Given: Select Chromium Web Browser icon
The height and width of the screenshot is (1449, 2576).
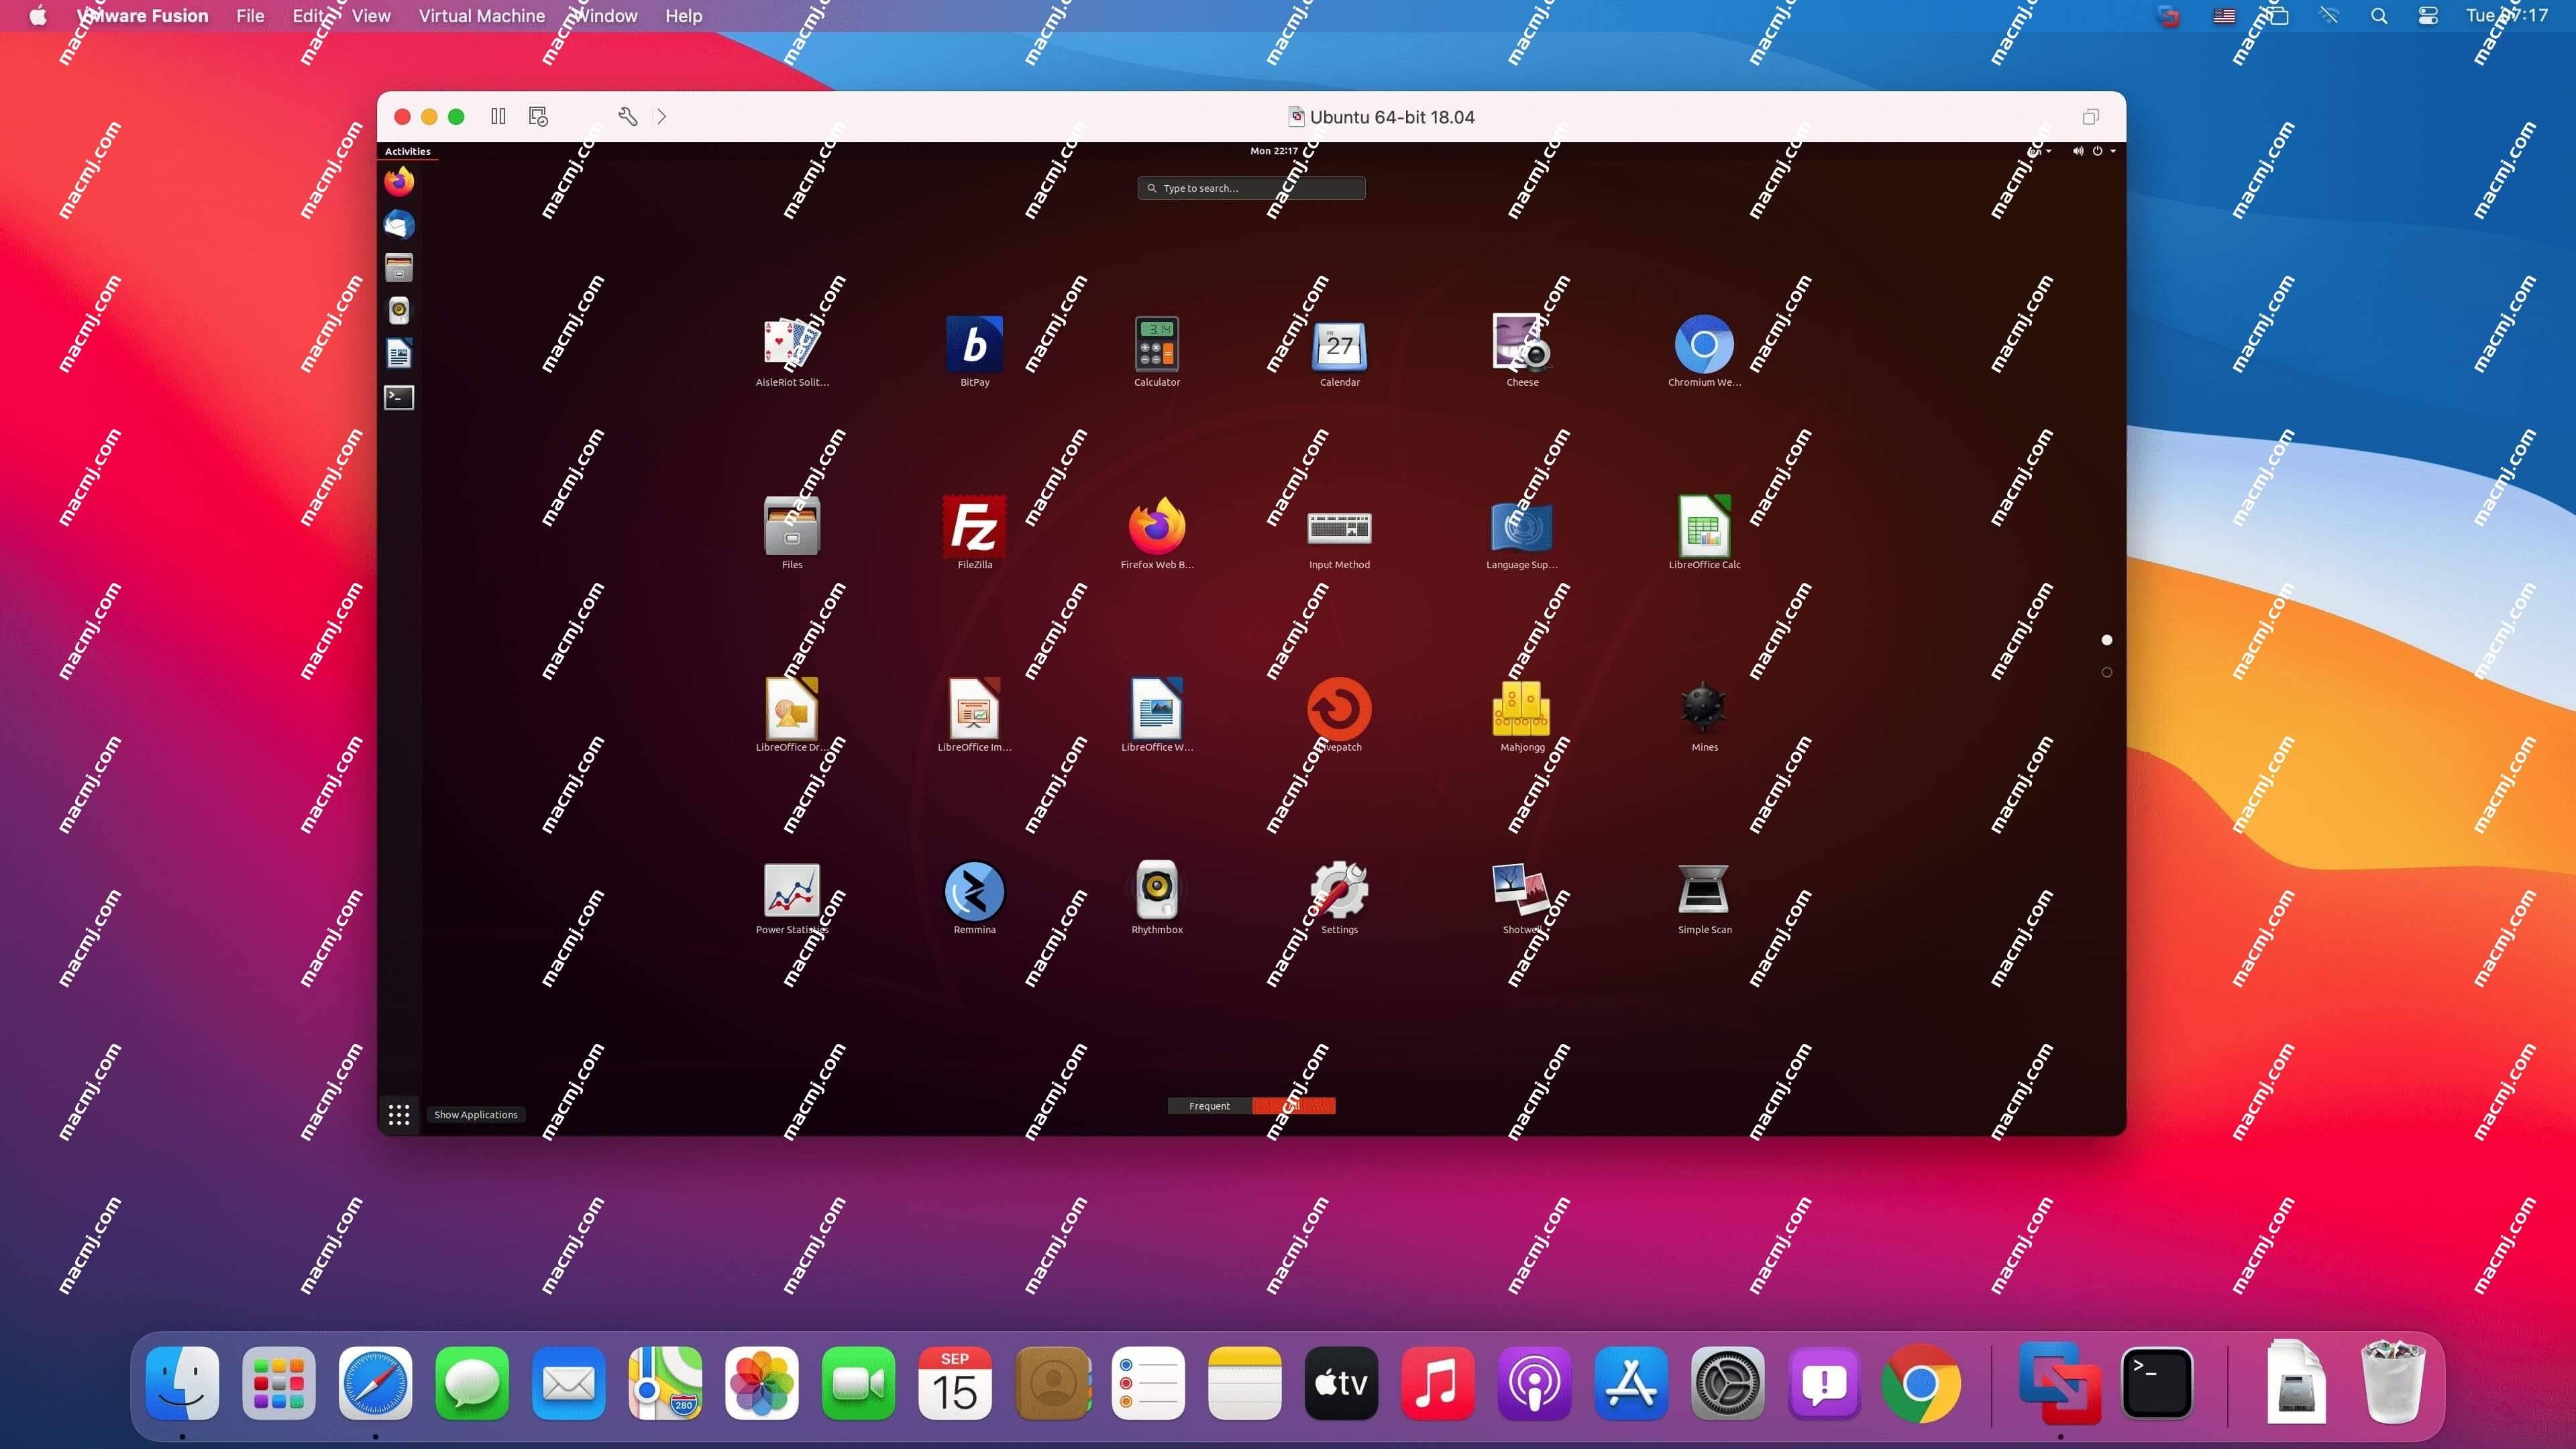Looking at the screenshot, I should 1702,343.
